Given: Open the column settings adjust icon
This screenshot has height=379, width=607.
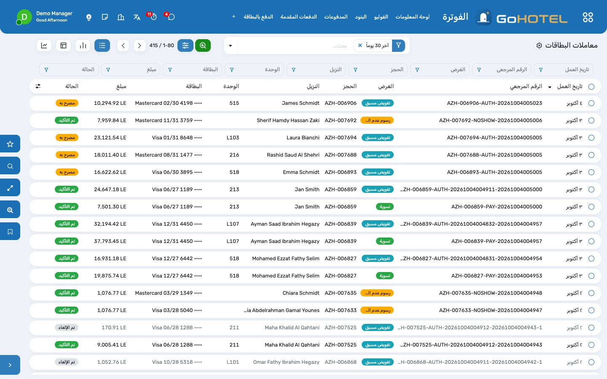Looking at the screenshot, I should point(38,86).
